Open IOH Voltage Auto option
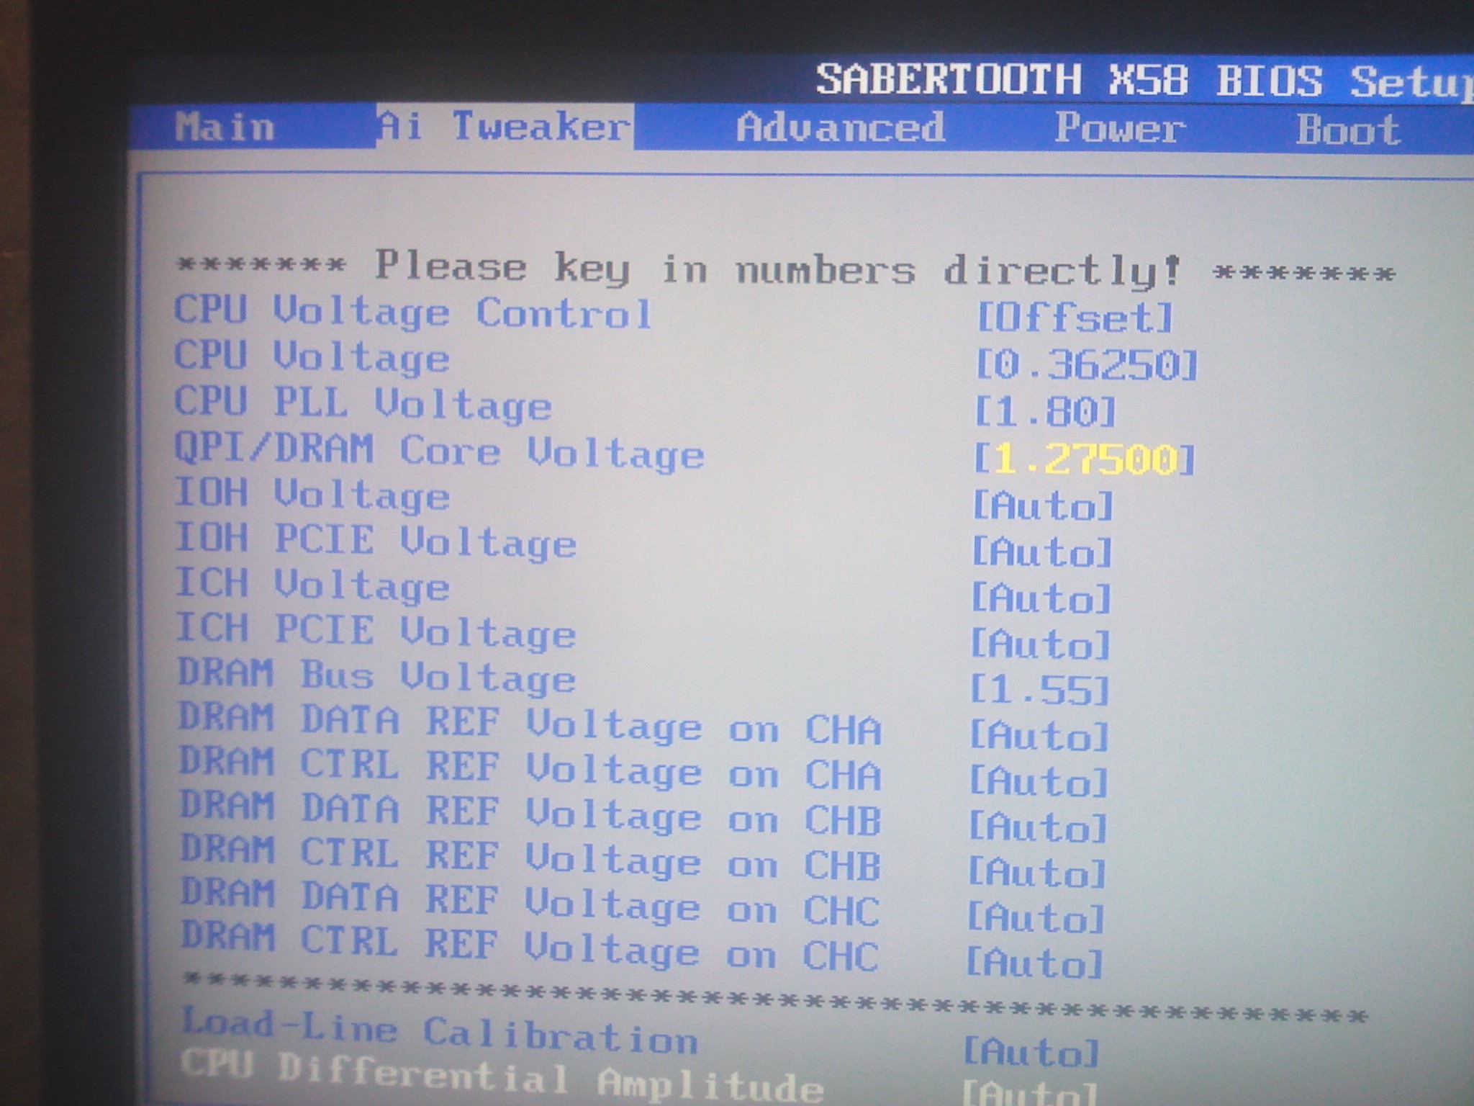The width and height of the screenshot is (1474, 1106). (1042, 505)
